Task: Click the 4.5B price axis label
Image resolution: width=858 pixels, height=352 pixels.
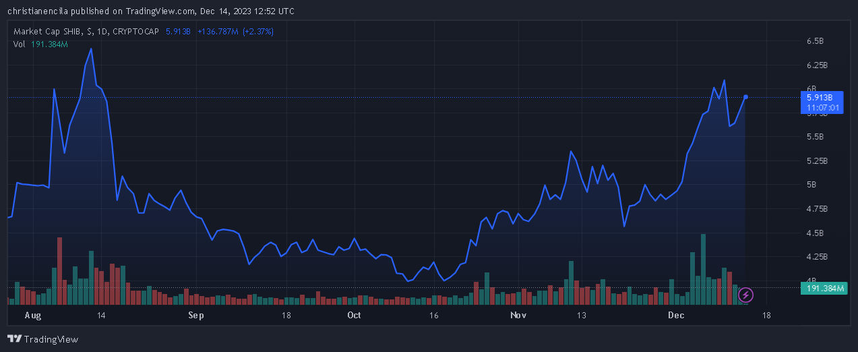Action: coord(816,233)
